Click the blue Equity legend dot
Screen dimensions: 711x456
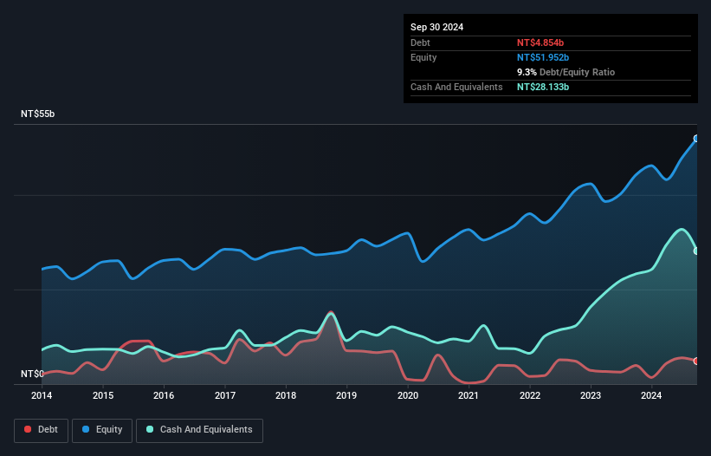click(86, 429)
